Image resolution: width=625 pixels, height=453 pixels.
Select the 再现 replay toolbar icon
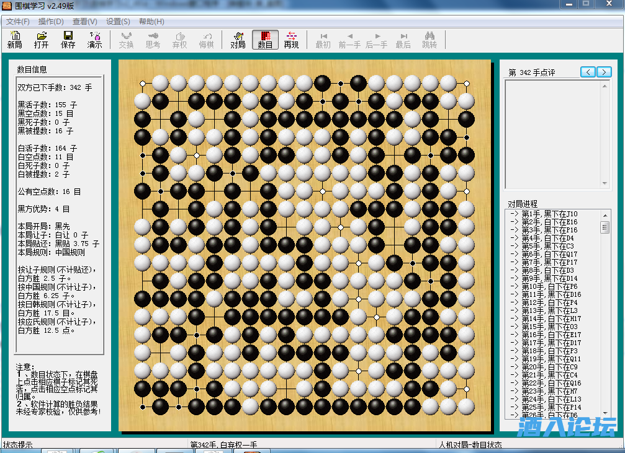coord(291,40)
